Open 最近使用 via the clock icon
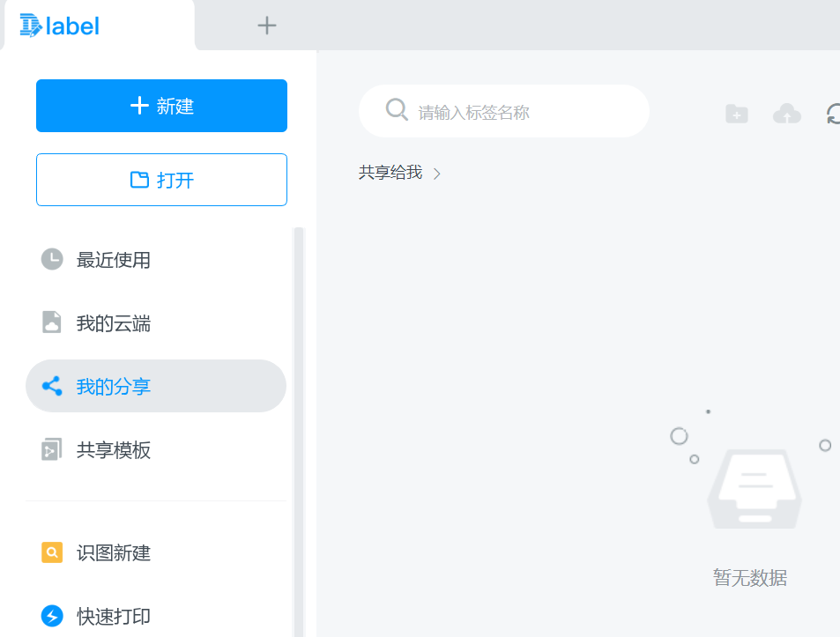This screenshot has width=840, height=637. 52,259
